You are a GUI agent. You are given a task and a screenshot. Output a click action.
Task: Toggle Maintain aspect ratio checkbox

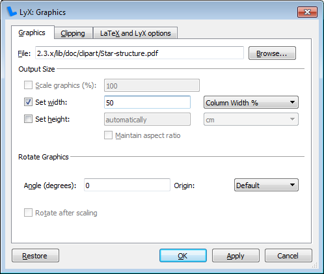pyautogui.click(x=108, y=135)
